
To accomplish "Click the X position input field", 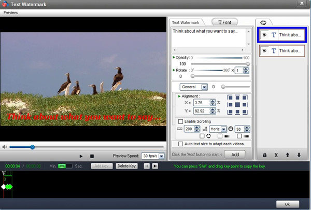I will click(x=202, y=103).
